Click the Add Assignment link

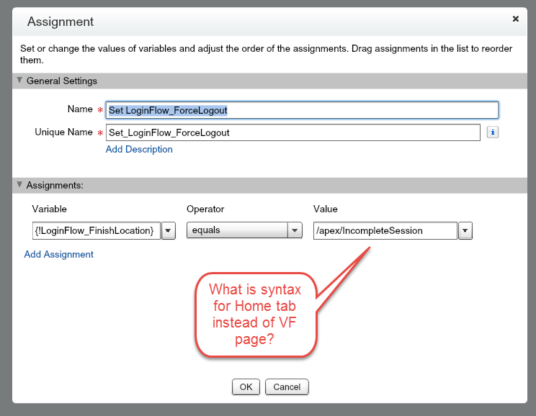point(58,254)
